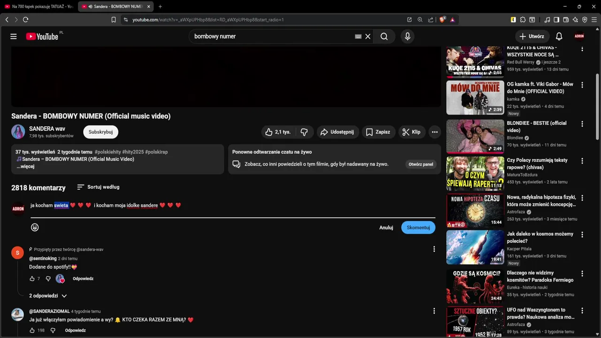
Task: Expand the 2 odpowiedzi replies
Action: [48, 296]
